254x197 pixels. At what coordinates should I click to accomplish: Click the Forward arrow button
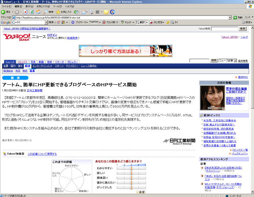pyautogui.click(x=17, y=12)
